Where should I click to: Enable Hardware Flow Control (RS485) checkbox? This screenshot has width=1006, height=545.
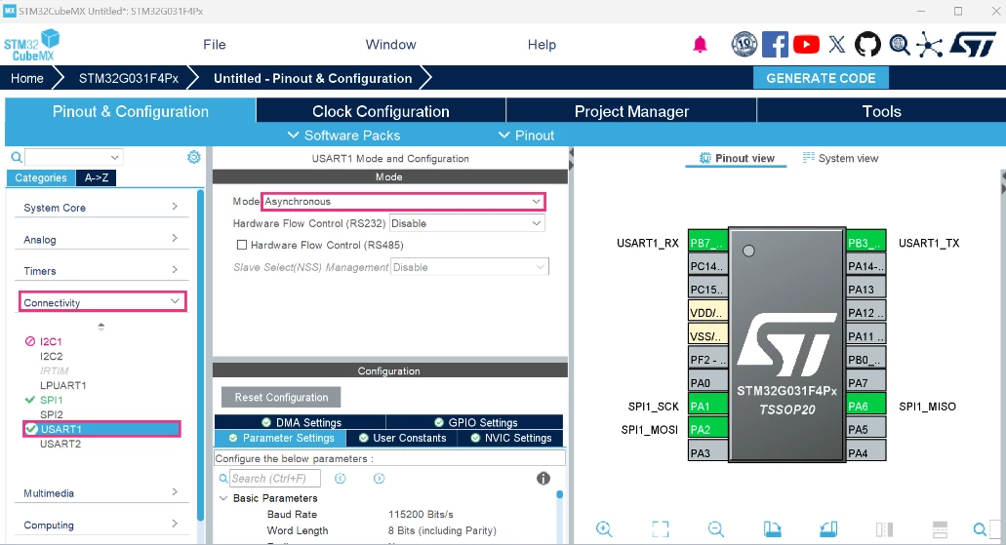[x=242, y=245]
